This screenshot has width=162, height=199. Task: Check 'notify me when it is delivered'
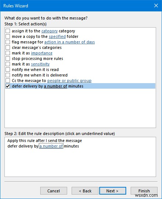click(x=8, y=75)
